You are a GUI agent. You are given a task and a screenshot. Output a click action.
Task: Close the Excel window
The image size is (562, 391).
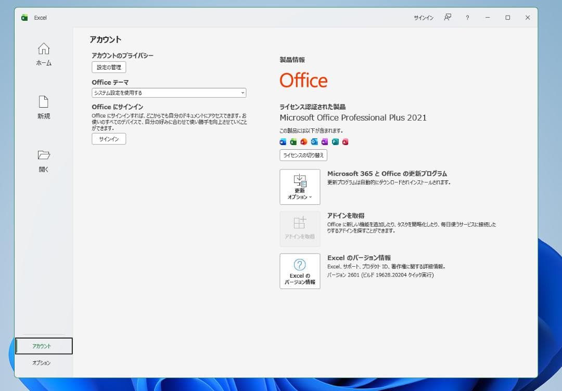click(x=528, y=18)
